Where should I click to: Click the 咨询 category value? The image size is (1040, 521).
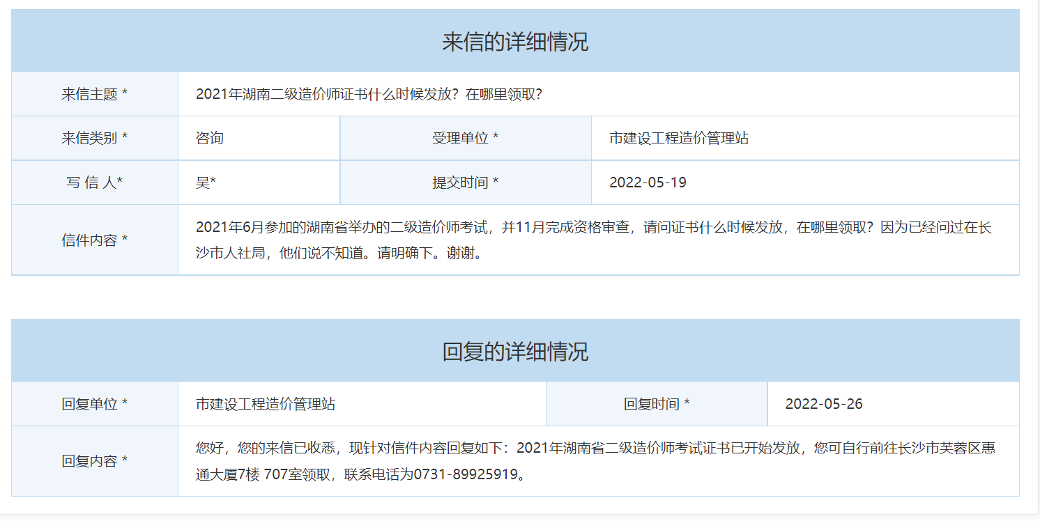pos(210,138)
